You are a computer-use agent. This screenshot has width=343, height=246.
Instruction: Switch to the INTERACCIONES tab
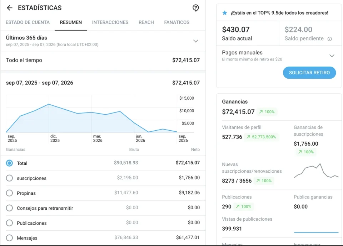(110, 22)
